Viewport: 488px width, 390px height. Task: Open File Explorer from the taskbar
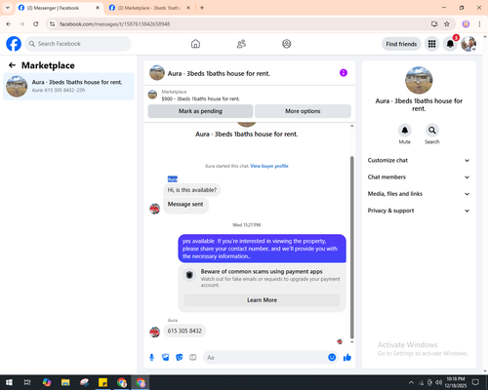pos(65,382)
